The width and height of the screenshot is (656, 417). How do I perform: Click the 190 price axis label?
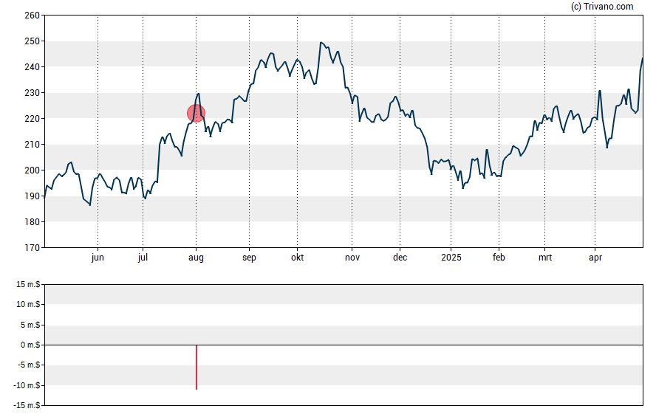pyautogui.click(x=33, y=196)
